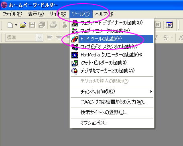
Task: Click the Open folder toolbar icon
Action: click(23, 25)
